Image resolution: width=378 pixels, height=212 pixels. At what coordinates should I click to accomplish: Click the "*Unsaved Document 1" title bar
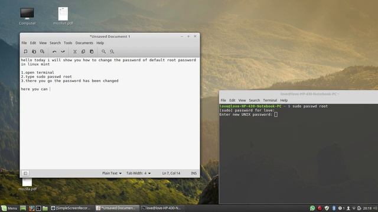[x=110, y=37]
